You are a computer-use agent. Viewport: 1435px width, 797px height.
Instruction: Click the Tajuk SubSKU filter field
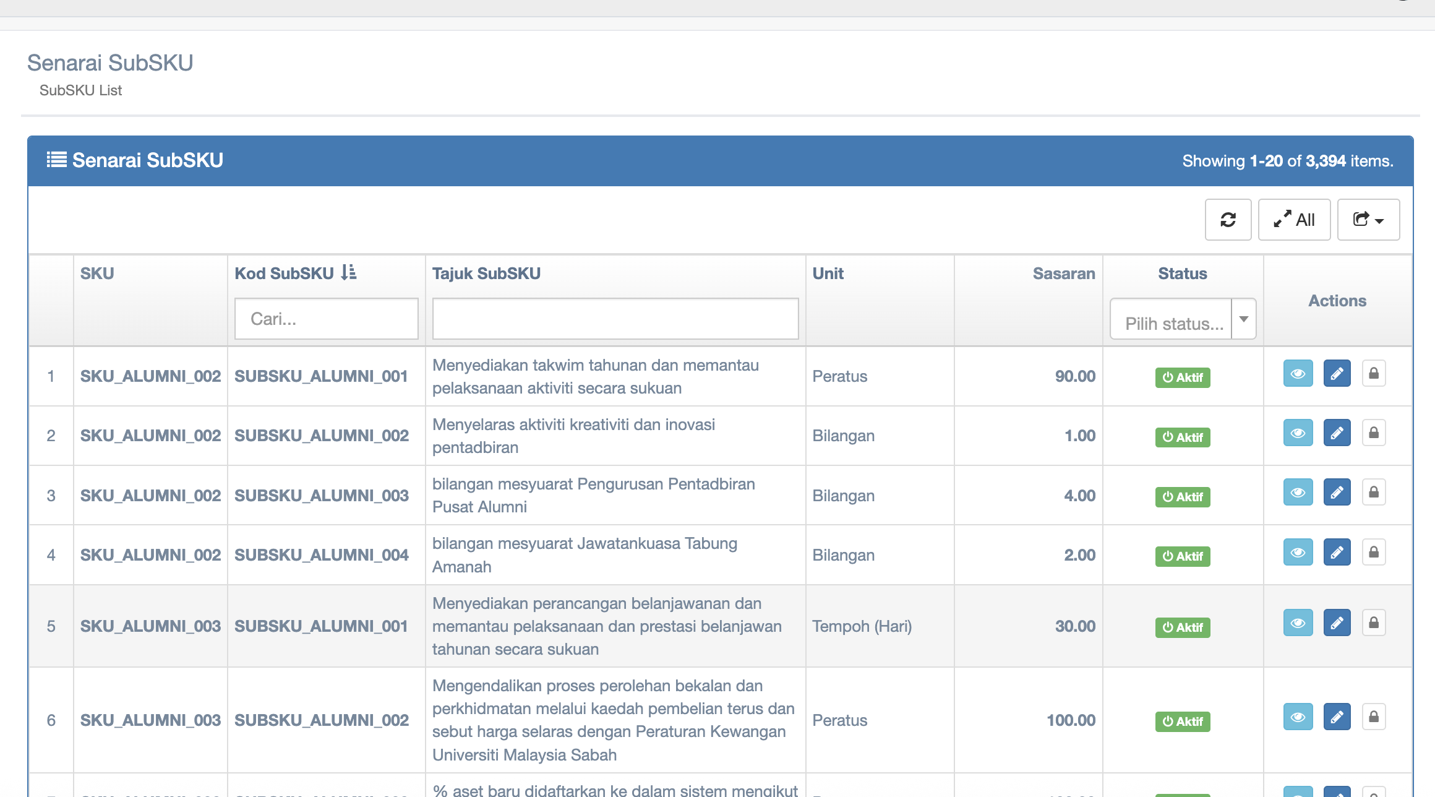pos(615,319)
